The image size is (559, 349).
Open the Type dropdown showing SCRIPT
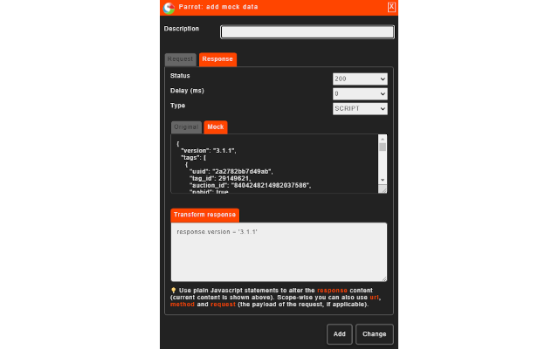click(x=360, y=108)
